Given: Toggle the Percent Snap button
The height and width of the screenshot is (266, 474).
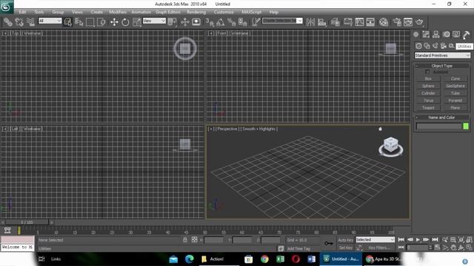Looking at the screenshot, I should 232,22.
